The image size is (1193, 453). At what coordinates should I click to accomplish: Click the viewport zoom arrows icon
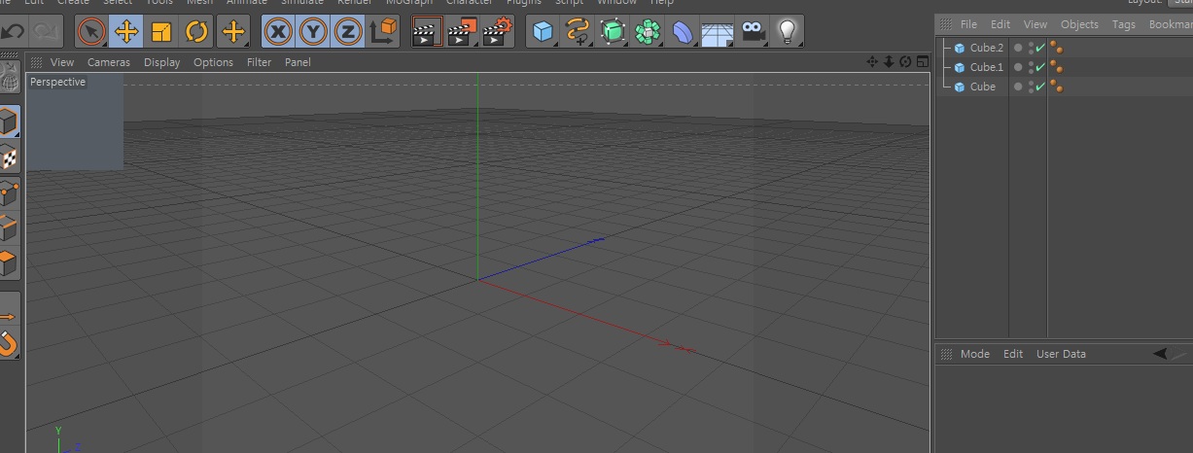pos(889,61)
